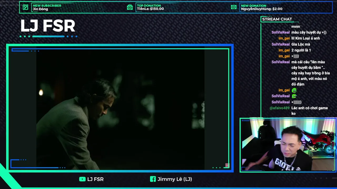This screenshot has height=189, width=337.
Task: Click the Facebook icon beside Jimmy Lê
Action: point(153,179)
